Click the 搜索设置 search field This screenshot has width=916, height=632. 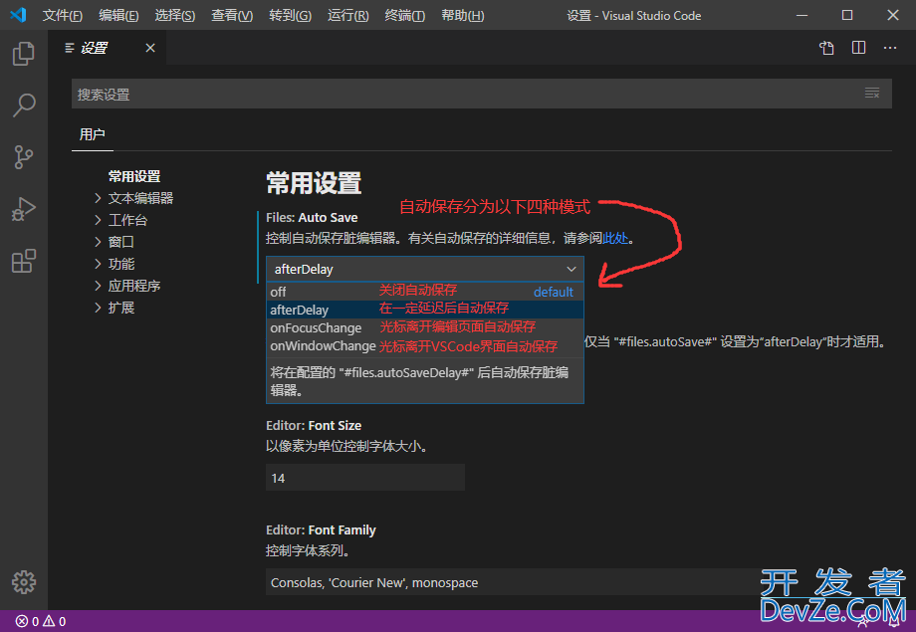481,94
